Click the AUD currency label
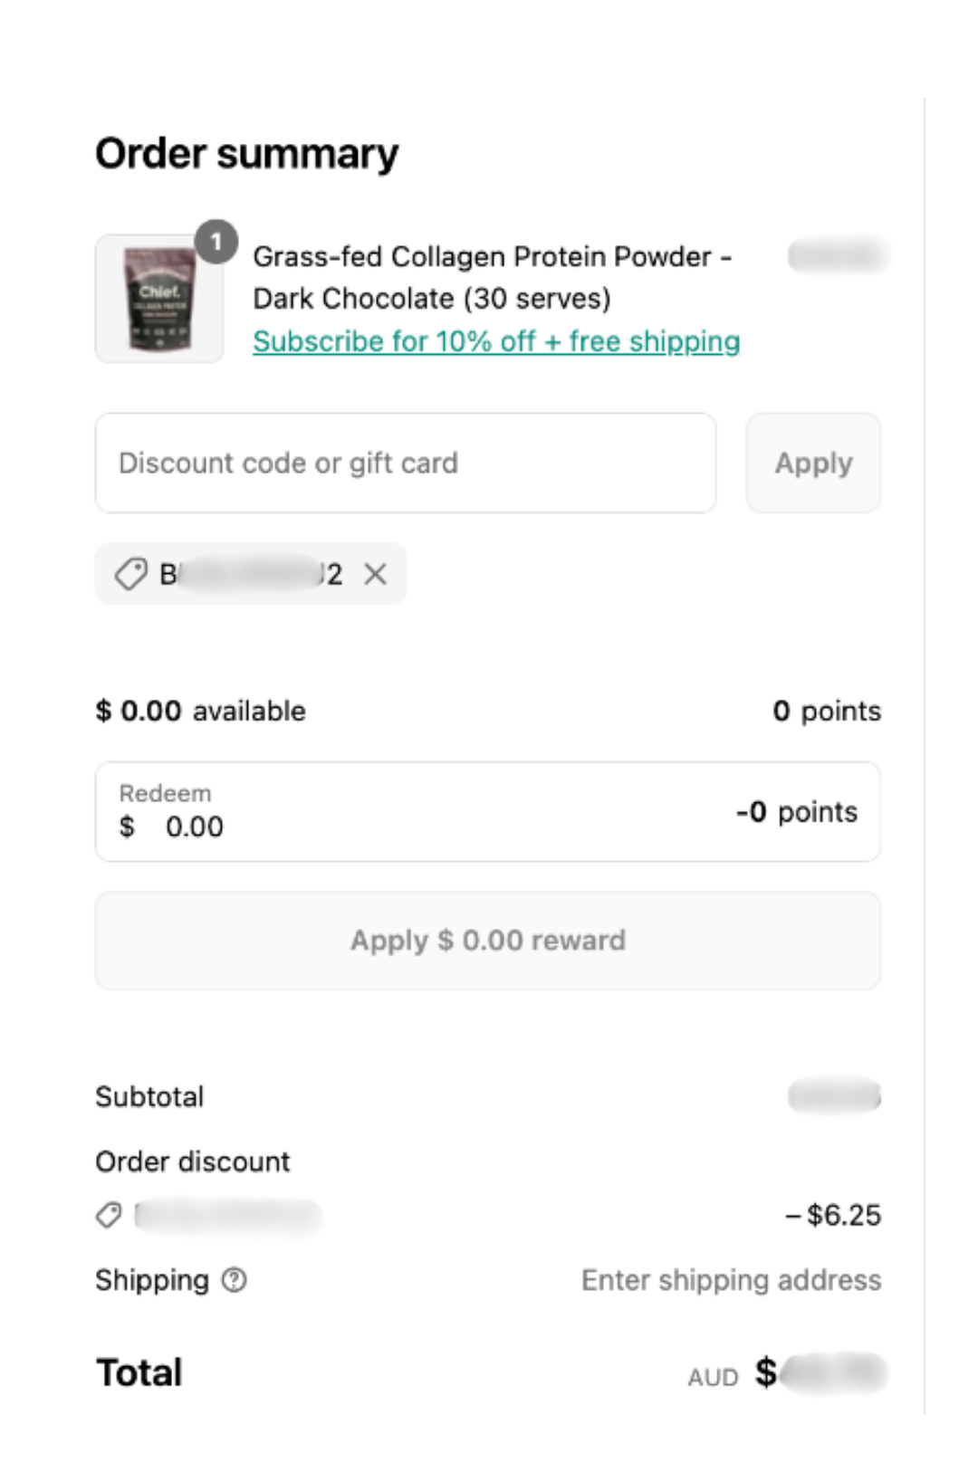Screen dimensions: 978x1472 713,1377
